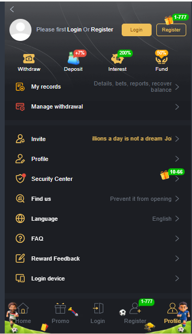Viewport: 192px width, 334px height.
Task: Switch to the Home bottom tab
Action: [23, 314]
